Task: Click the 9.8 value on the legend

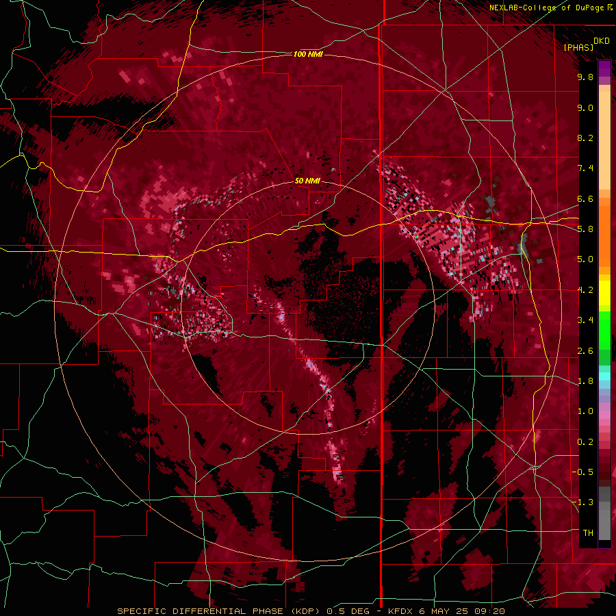Action: (585, 77)
